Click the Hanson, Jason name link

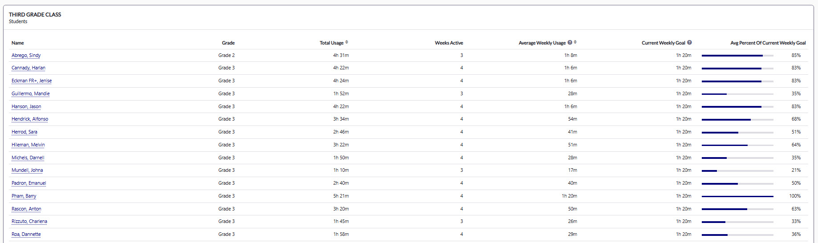click(x=26, y=106)
